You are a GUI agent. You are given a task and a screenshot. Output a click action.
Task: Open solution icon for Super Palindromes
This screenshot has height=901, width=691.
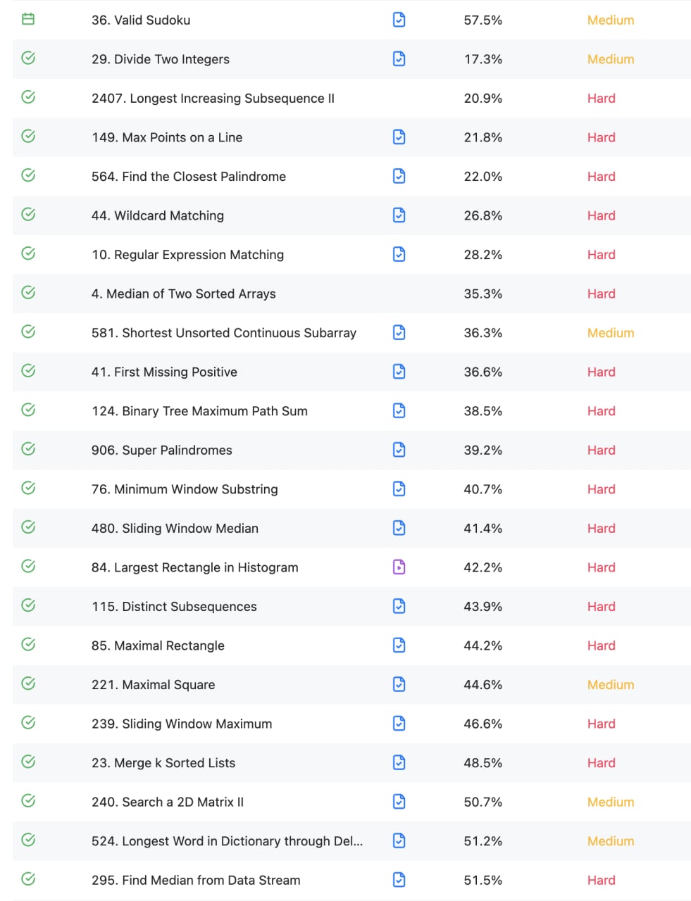coord(399,449)
